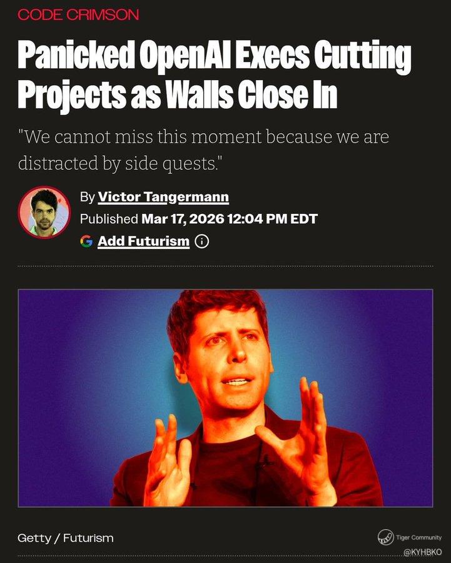Click the Panicked OpenAI Execs headline
Image resolution: width=451 pixels, height=563 pixels.
pos(214,75)
